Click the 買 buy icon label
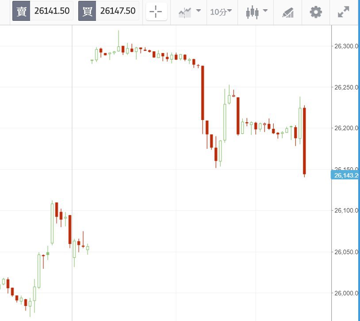The image size is (360, 321). 87,11
